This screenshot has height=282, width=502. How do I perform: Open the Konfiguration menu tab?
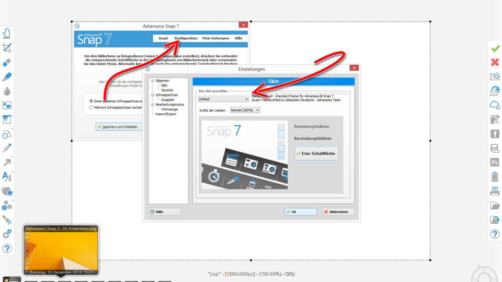tap(186, 38)
